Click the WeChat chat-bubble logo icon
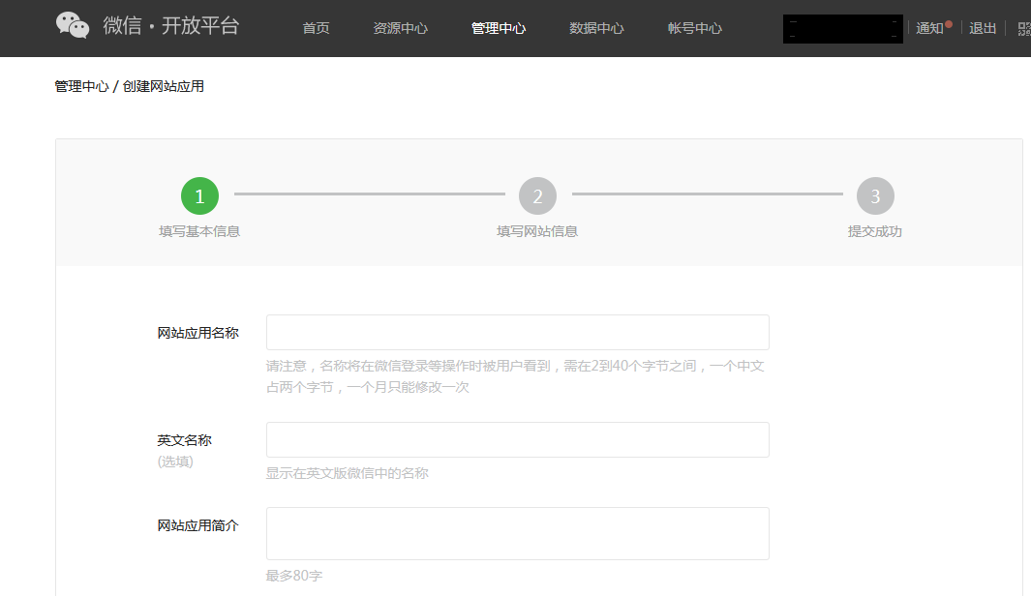1031x596 pixels. coord(73,25)
